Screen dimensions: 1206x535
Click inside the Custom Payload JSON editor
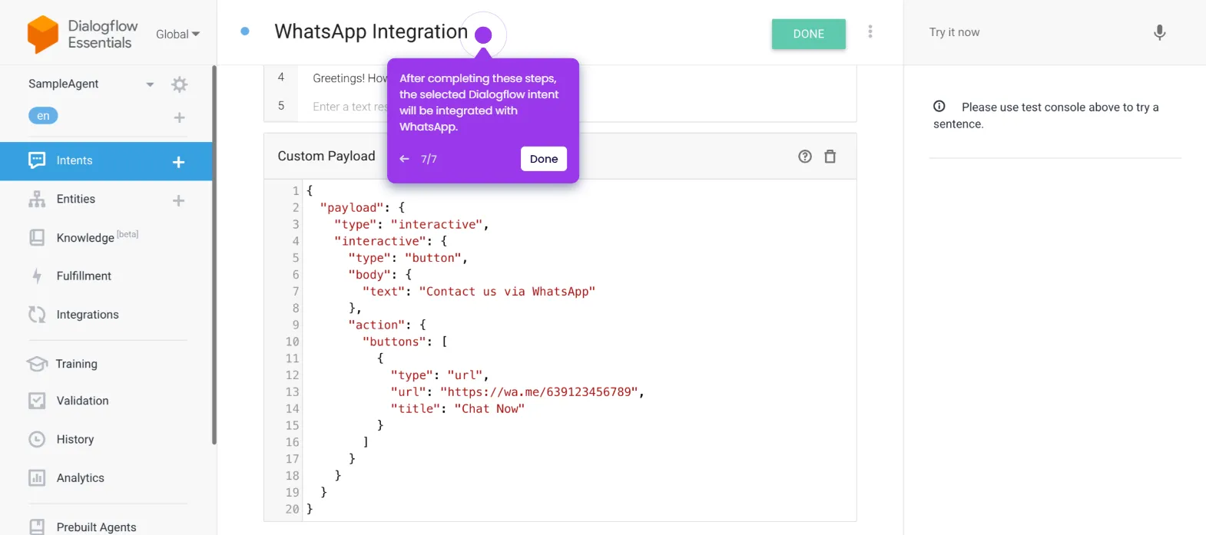click(x=579, y=349)
